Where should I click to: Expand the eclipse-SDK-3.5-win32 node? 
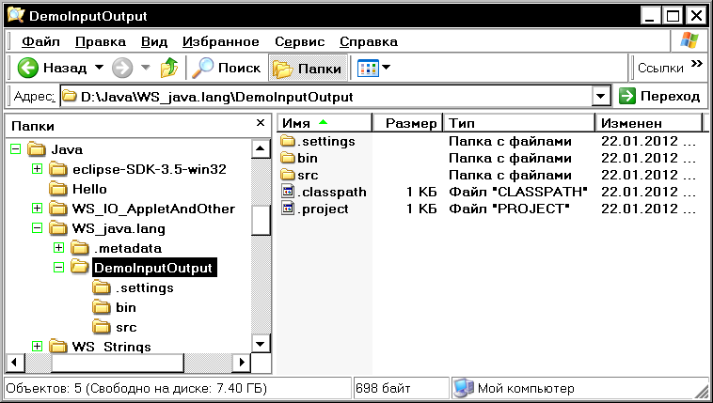[37, 169]
